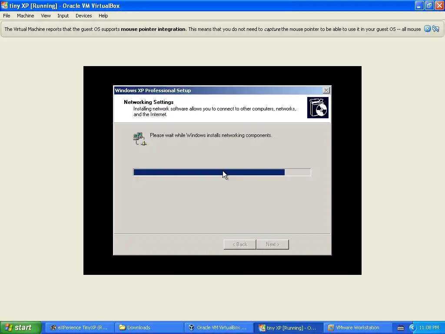Switch to VMware Workstation taskbar button
Image resolution: width=445 pixels, height=334 pixels.
pyautogui.click(x=358, y=327)
